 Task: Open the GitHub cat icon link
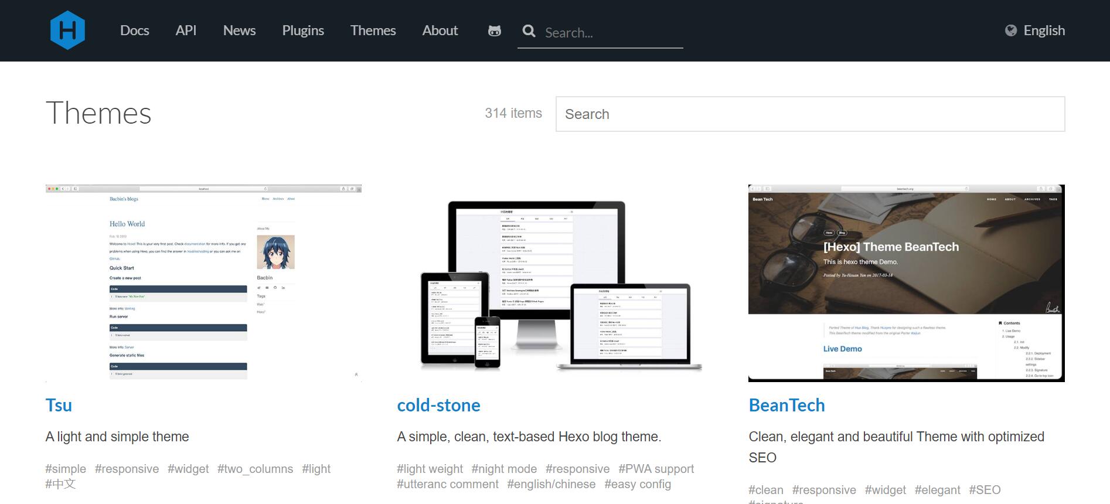(x=495, y=31)
